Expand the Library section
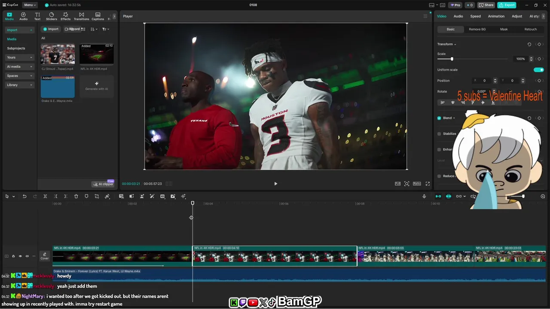Screen dimensions: 550x309 tap(20, 85)
